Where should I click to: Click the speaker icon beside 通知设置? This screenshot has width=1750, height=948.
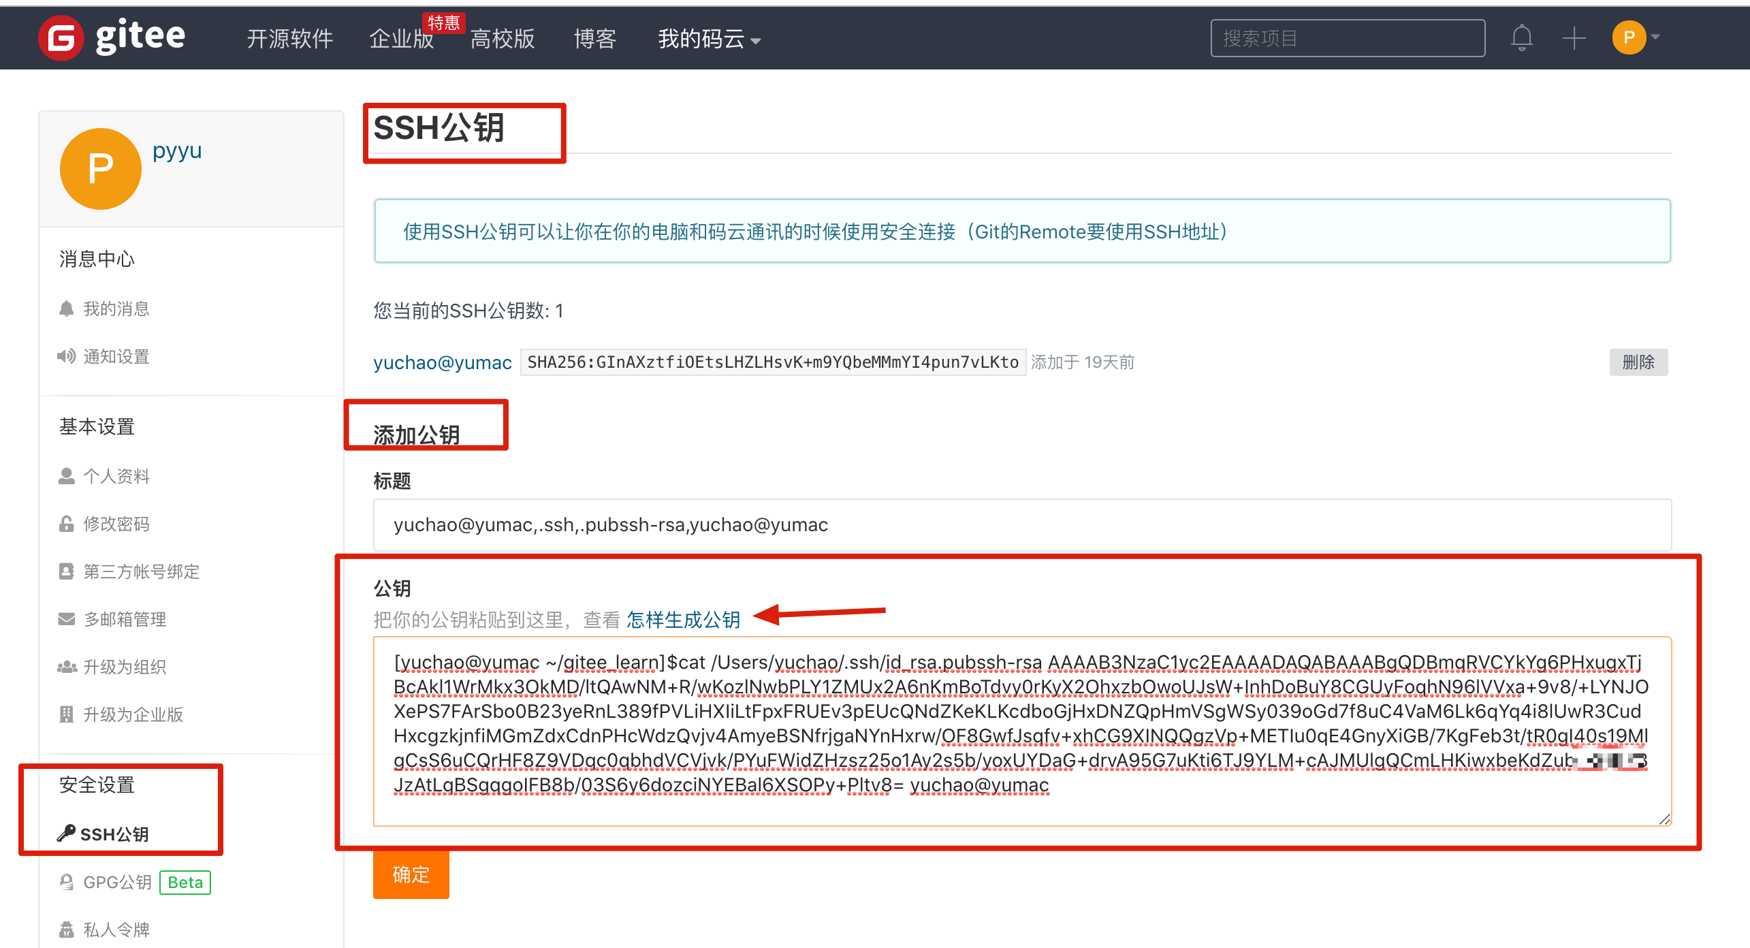(x=66, y=356)
